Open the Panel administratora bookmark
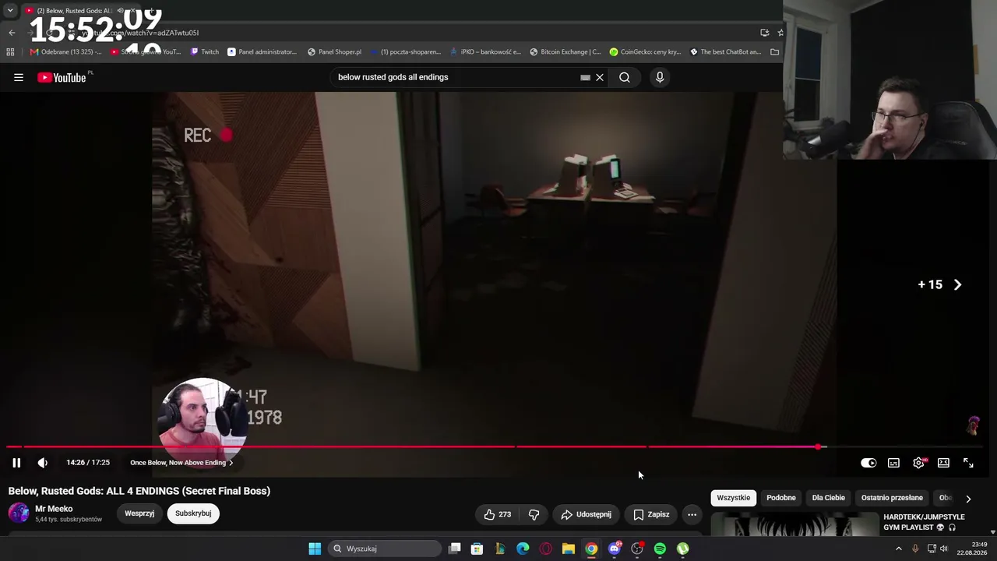The image size is (997, 561). (262, 52)
